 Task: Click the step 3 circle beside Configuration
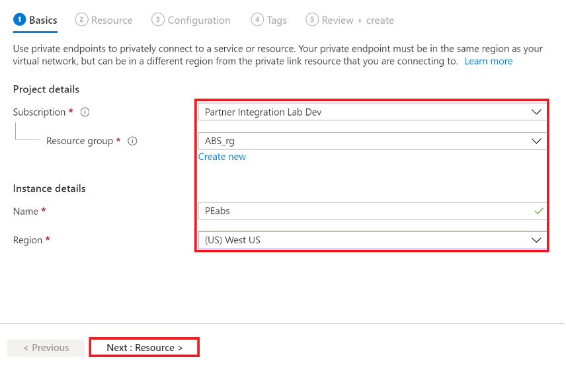157,20
